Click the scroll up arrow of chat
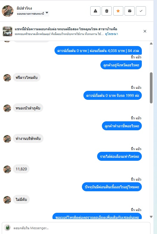Viewport: 157px width, 234px height. 151,44
